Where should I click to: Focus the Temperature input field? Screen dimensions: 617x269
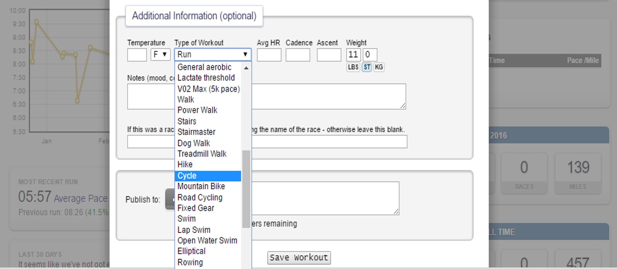tap(137, 55)
